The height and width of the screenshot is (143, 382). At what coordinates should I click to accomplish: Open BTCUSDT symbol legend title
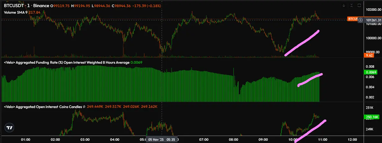(x=26, y=6)
